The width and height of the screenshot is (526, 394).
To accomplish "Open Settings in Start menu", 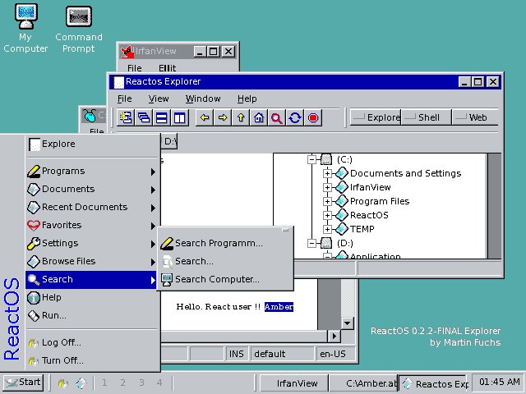I will pos(91,244).
